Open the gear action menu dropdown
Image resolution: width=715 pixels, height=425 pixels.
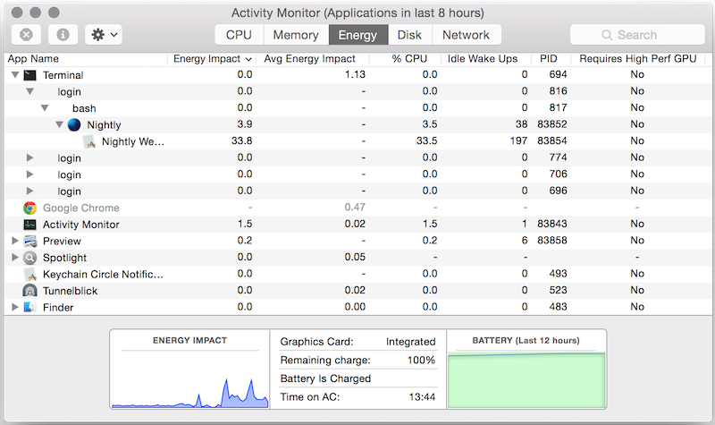coord(104,35)
